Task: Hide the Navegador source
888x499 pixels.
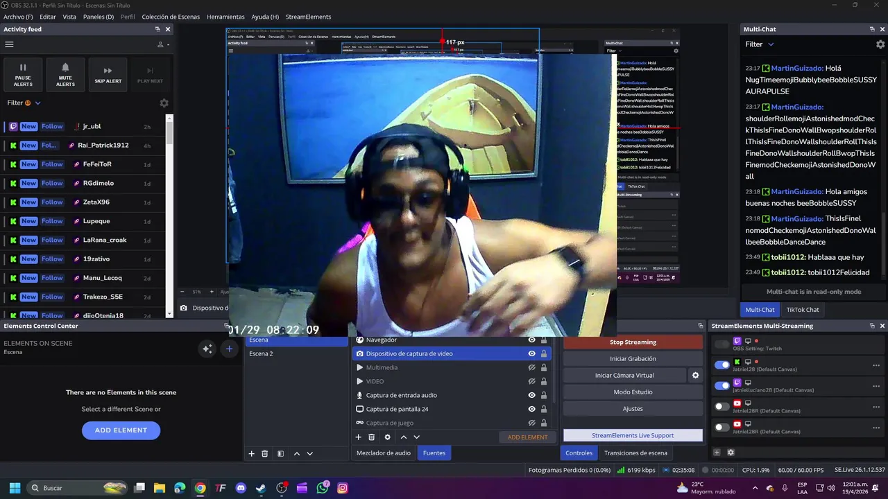Action: [531, 340]
